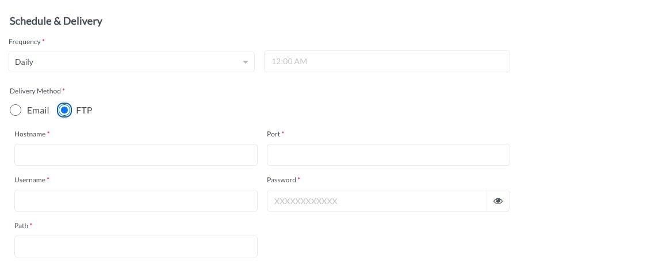647x274 pixels.
Task: Click the FTP option label text
Action: click(x=84, y=110)
